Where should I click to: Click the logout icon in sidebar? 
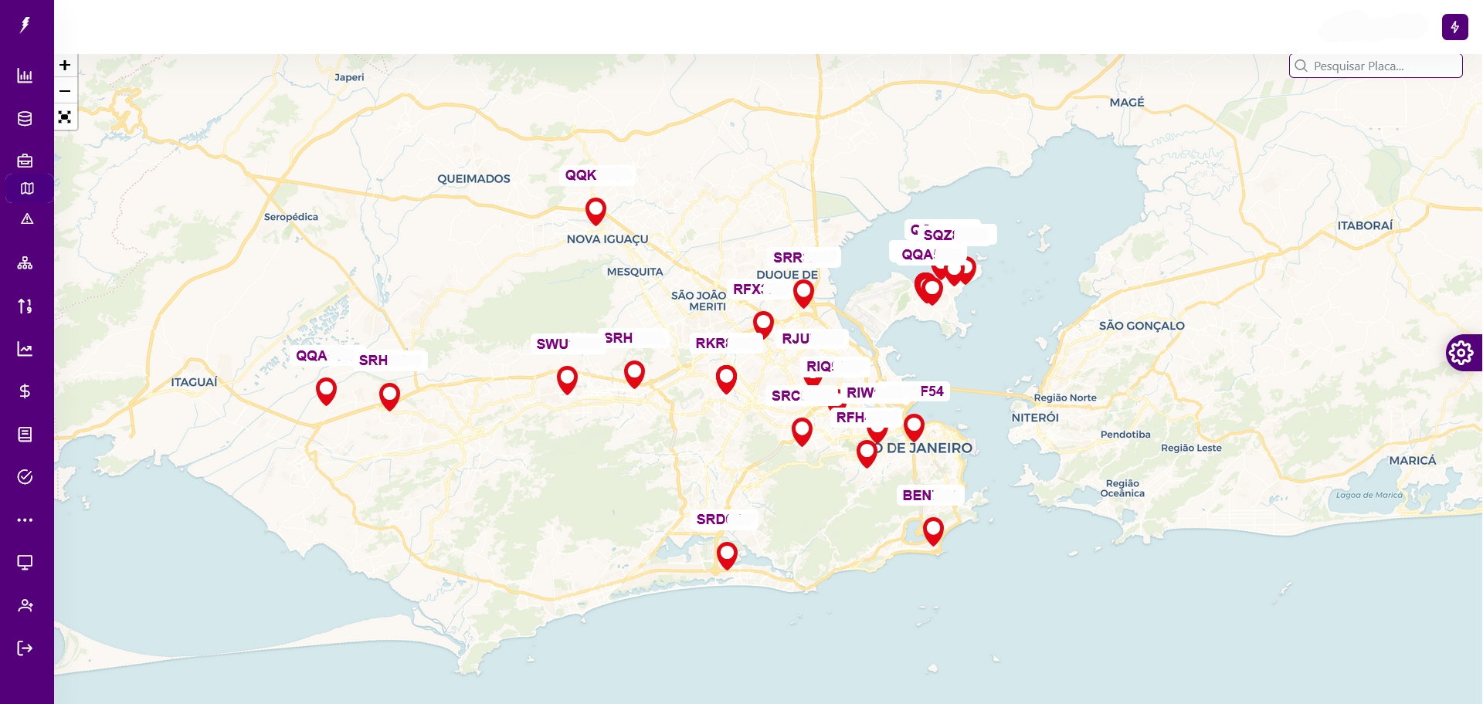tap(25, 648)
